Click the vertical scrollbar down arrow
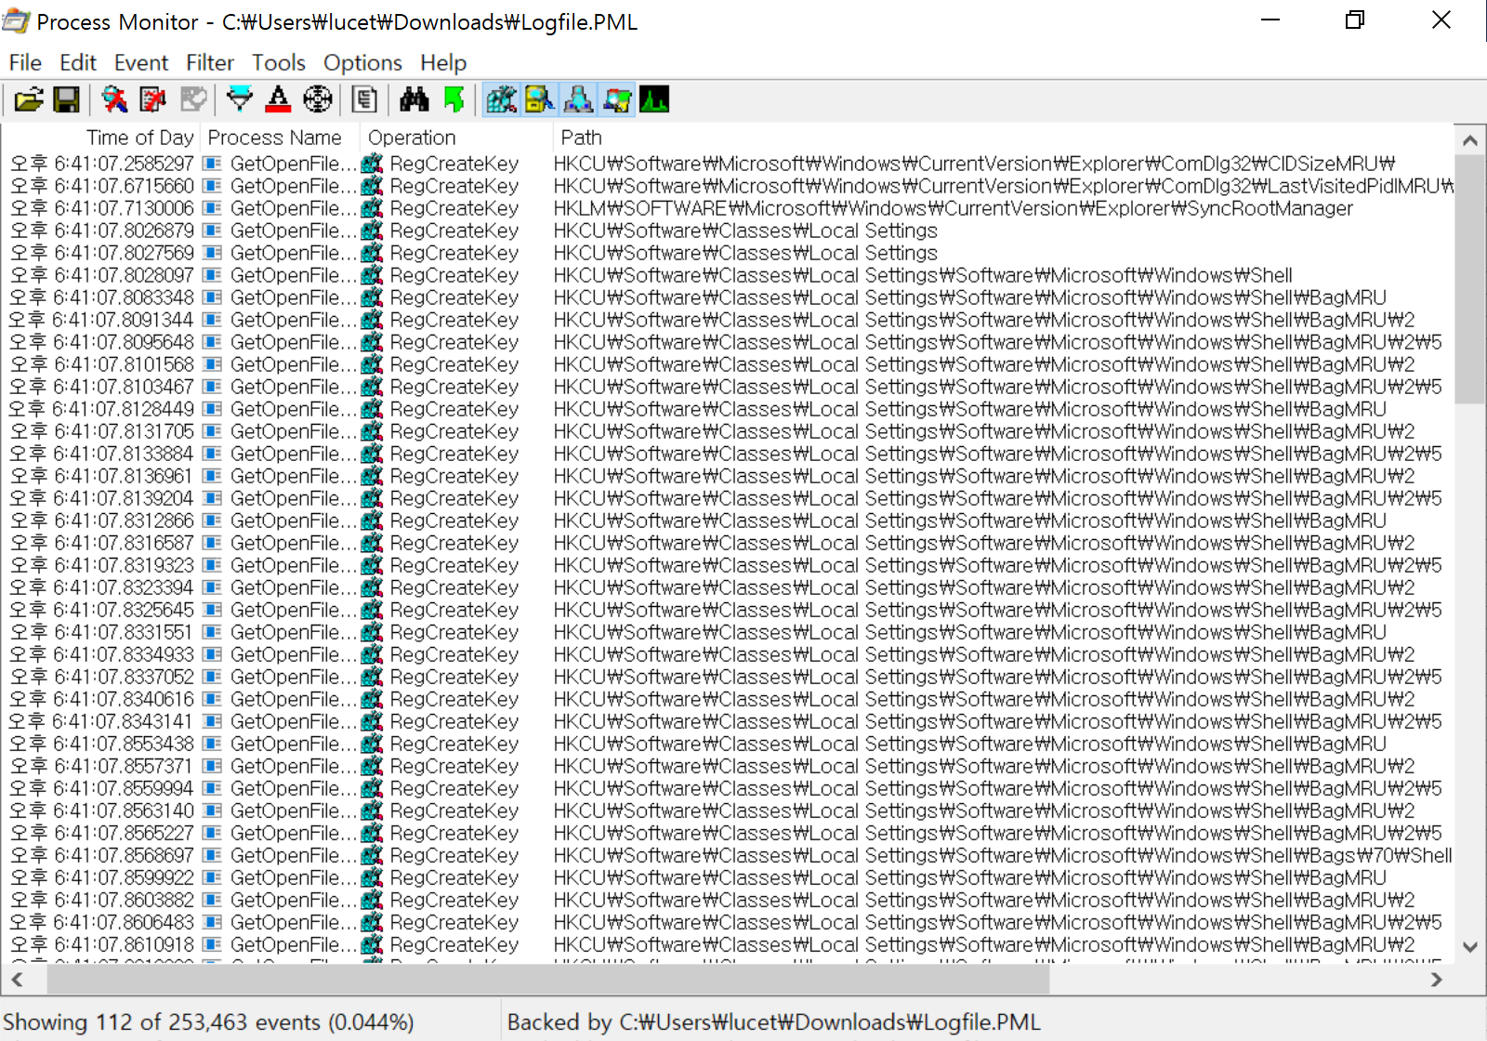 [1469, 947]
